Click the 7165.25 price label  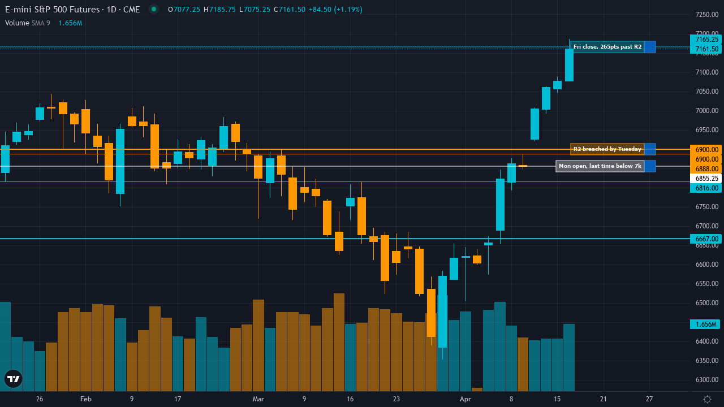point(706,40)
